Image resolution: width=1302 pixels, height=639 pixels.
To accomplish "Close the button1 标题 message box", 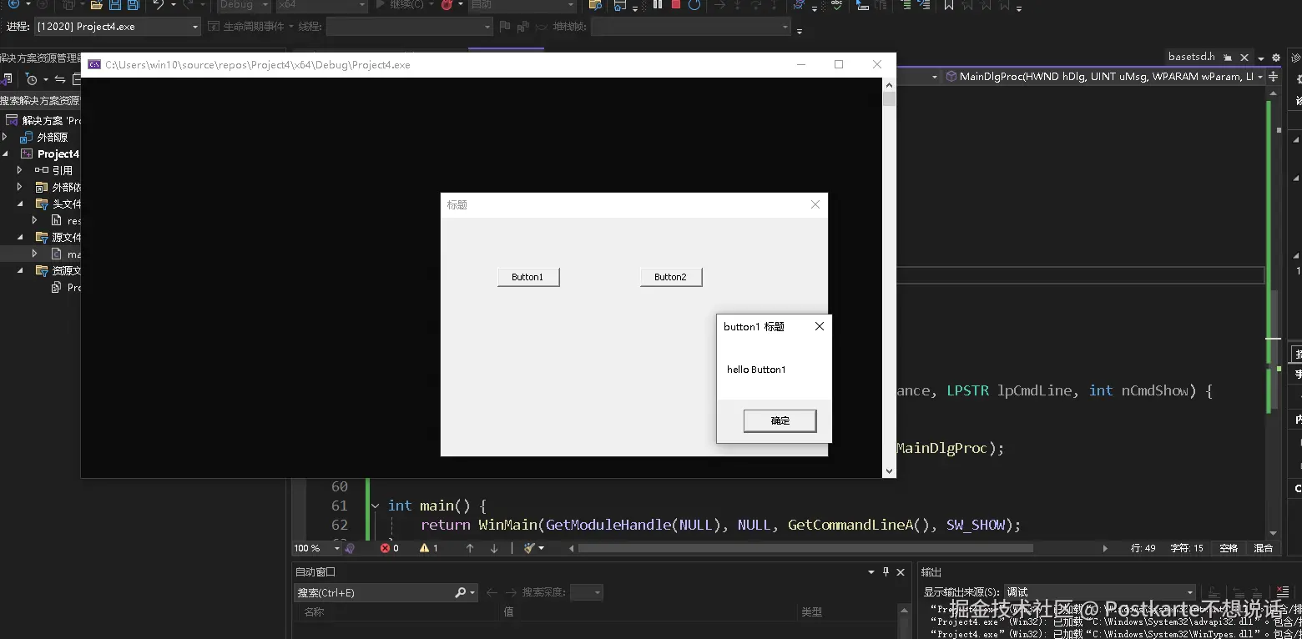I will click(819, 326).
